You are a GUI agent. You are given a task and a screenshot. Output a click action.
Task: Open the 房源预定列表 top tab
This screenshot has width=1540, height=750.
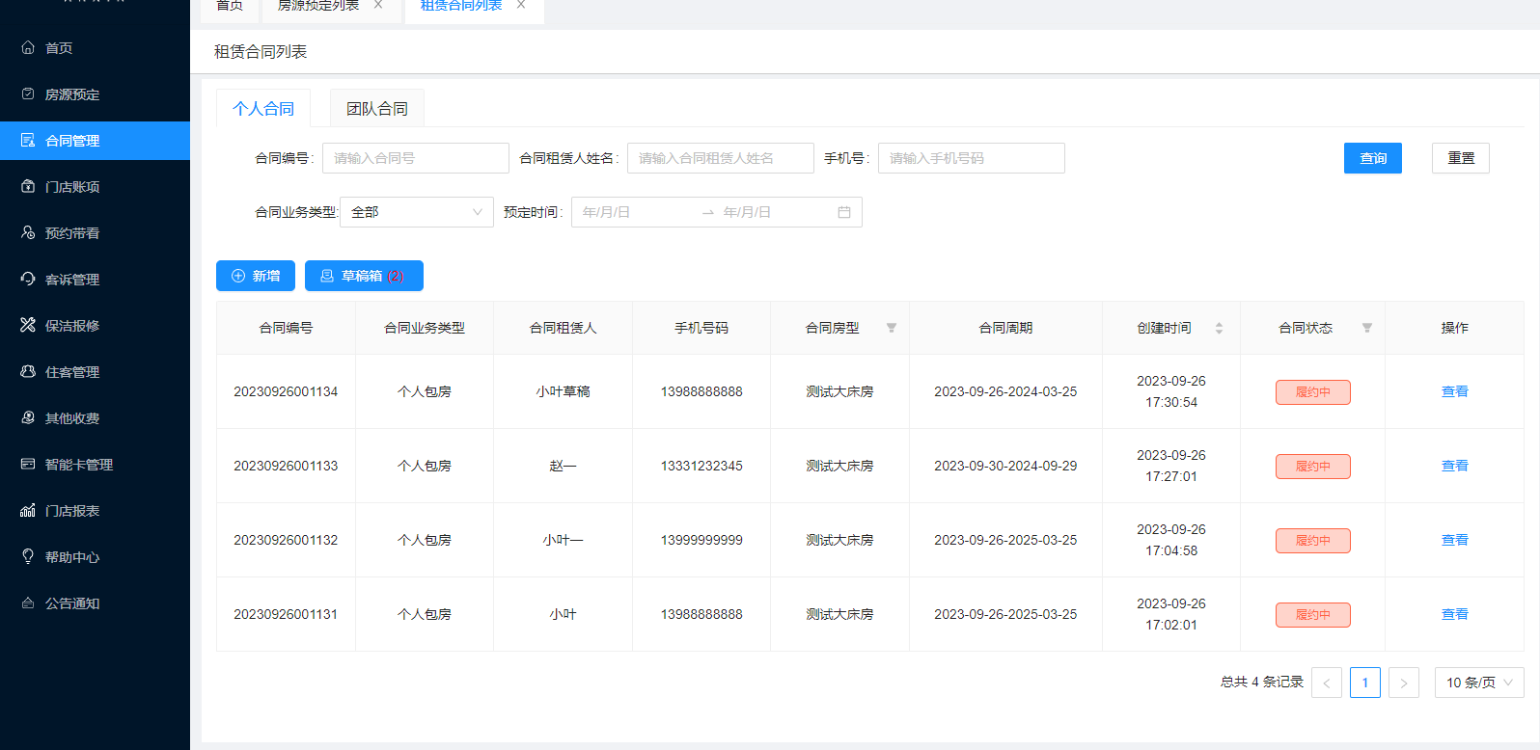click(x=318, y=6)
